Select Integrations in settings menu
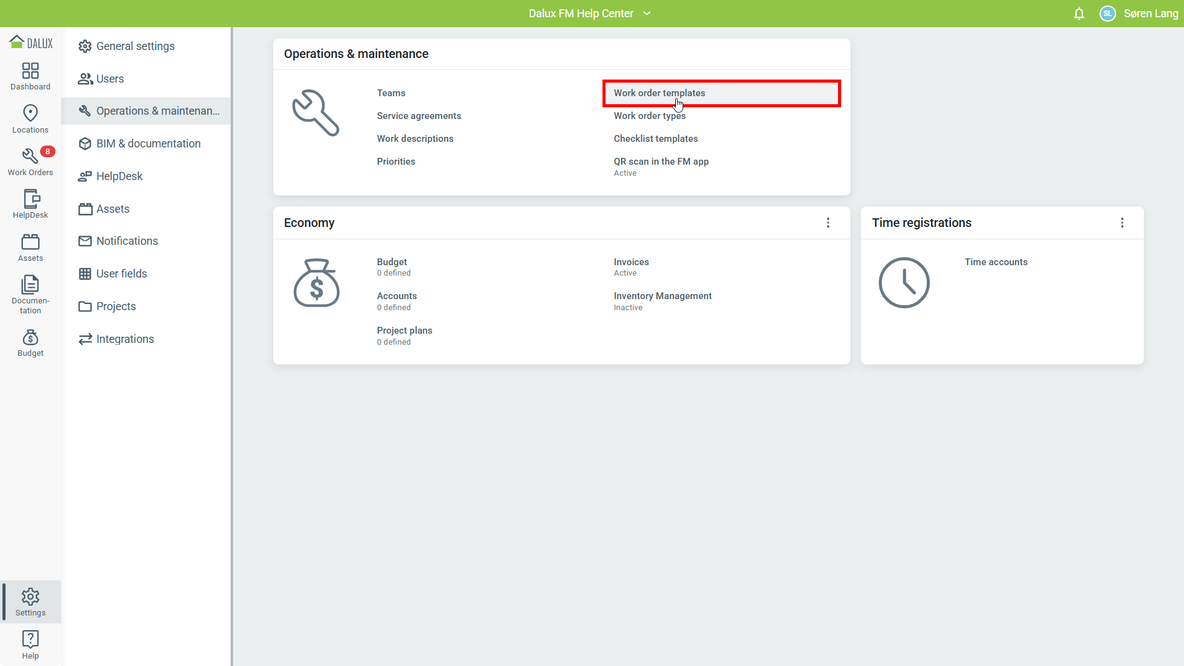1184x666 pixels. click(x=125, y=339)
